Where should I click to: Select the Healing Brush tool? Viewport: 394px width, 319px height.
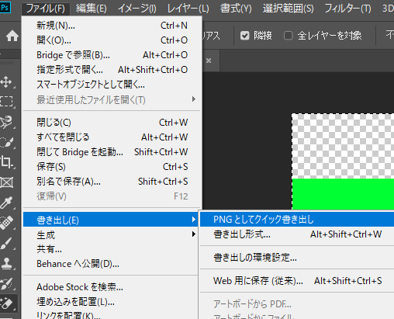(x=6, y=223)
